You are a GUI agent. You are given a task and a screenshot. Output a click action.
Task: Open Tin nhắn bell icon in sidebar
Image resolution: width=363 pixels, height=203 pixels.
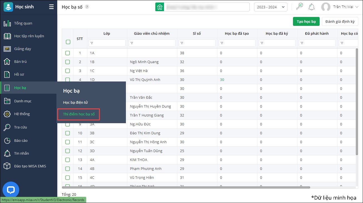(7, 154)
